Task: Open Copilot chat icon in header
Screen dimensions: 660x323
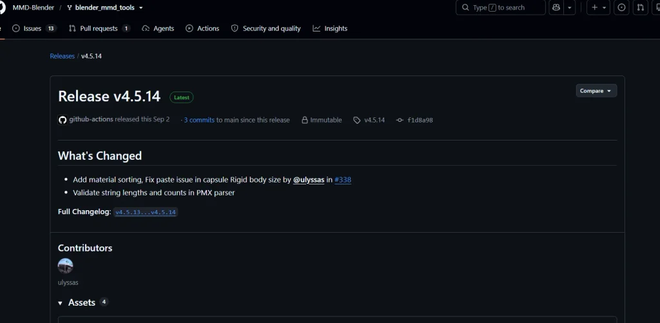Action: 556,8
